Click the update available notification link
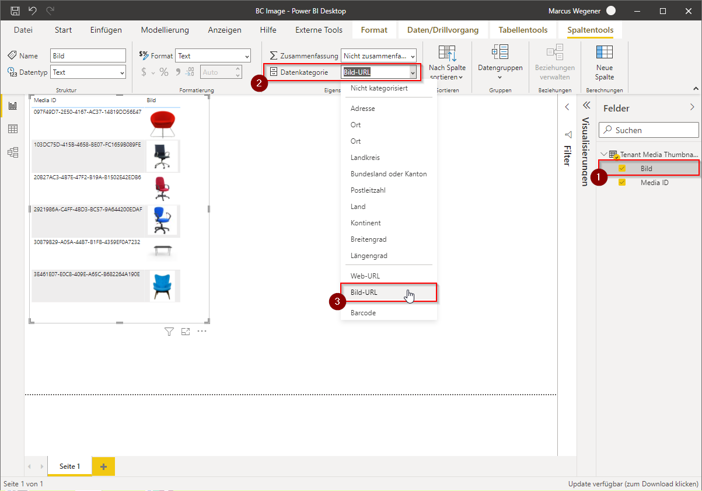Image resolution: width=702 pixels, height=491 pixels. tap(633, 484)
